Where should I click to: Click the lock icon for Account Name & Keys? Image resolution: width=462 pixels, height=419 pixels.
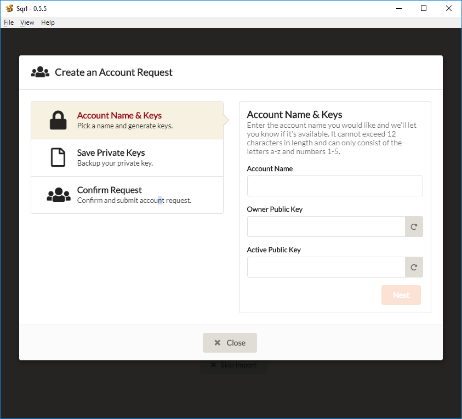(58, 120)
